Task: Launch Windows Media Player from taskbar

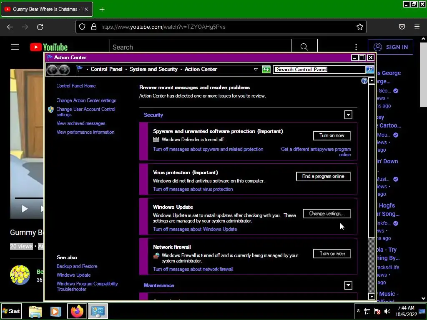Action: [x=55, y=311]
